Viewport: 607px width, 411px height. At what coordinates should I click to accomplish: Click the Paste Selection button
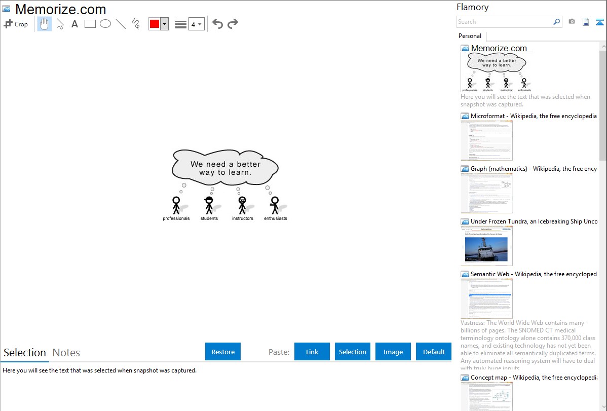(x=353, y=352)
